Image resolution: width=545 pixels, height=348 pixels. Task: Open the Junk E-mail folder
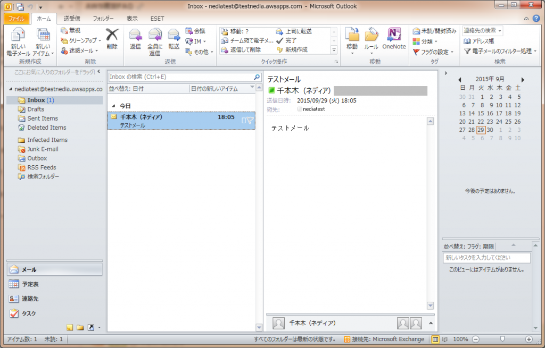[x=43, y=149]
